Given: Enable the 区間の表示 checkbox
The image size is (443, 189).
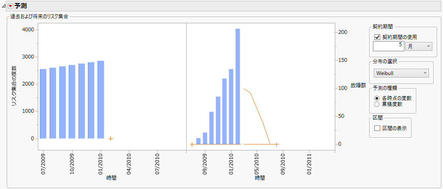Looking at the screenshot, I should (377, 128).
